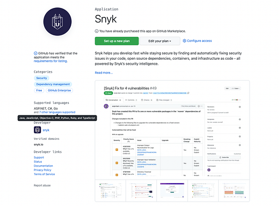Open the Status developer link
Screen dimensions: 279x206
pyautogui.click(x=38, y=162)
